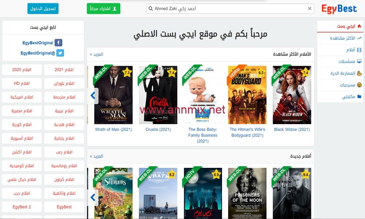Click the laughing face icon

(359, 85)
